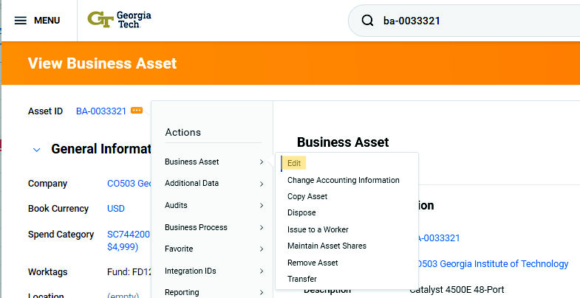Click the Georgia Tech logo
This screenshot has width=580, height=298.
(x=119, y=20)
